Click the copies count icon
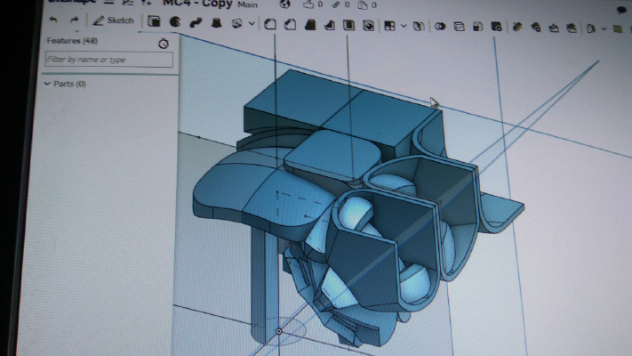Viewport: 632px width, 356px height. pyautogui.click(x=363, y=4)
